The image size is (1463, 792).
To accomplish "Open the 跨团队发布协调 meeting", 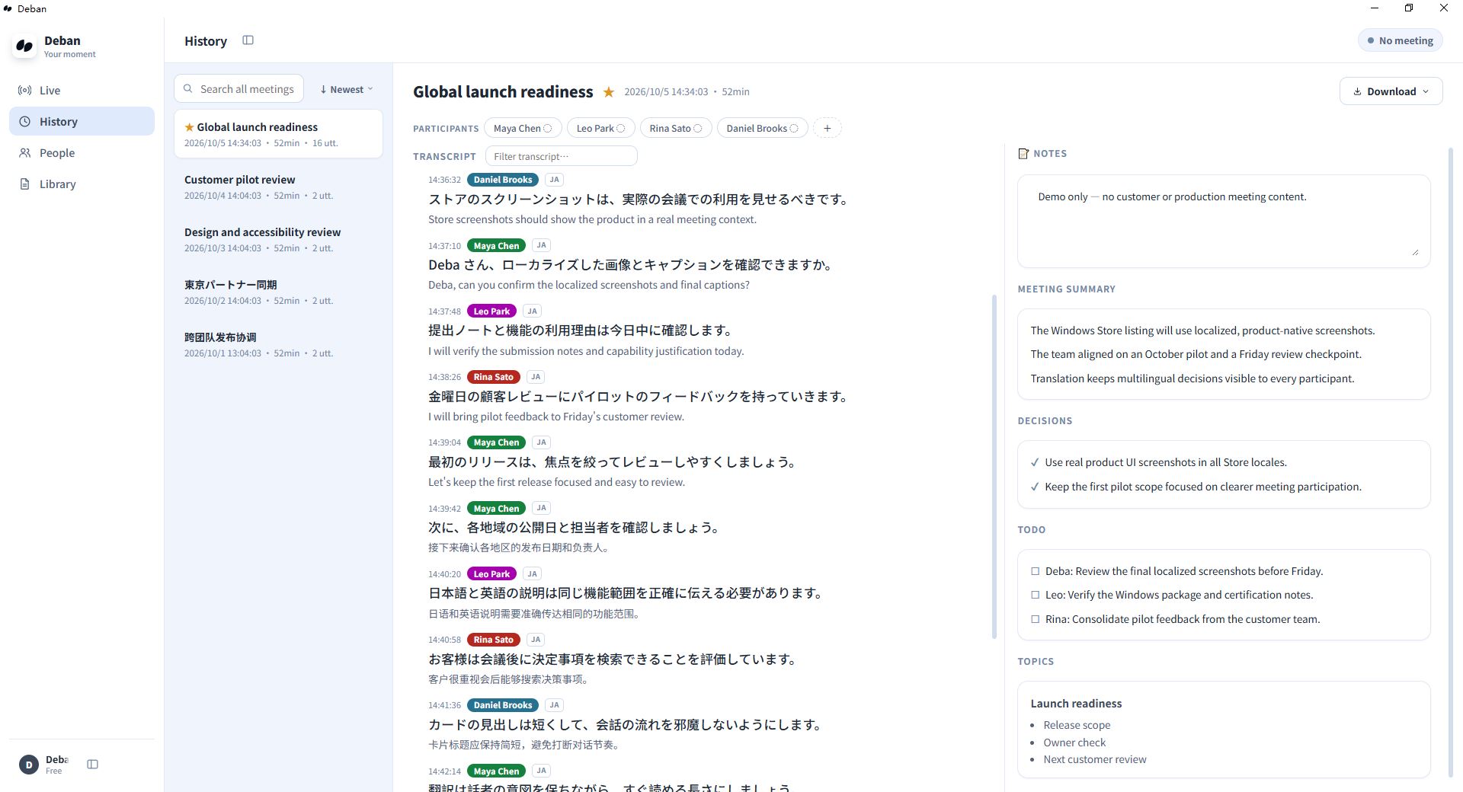I will tap(278, 345).
